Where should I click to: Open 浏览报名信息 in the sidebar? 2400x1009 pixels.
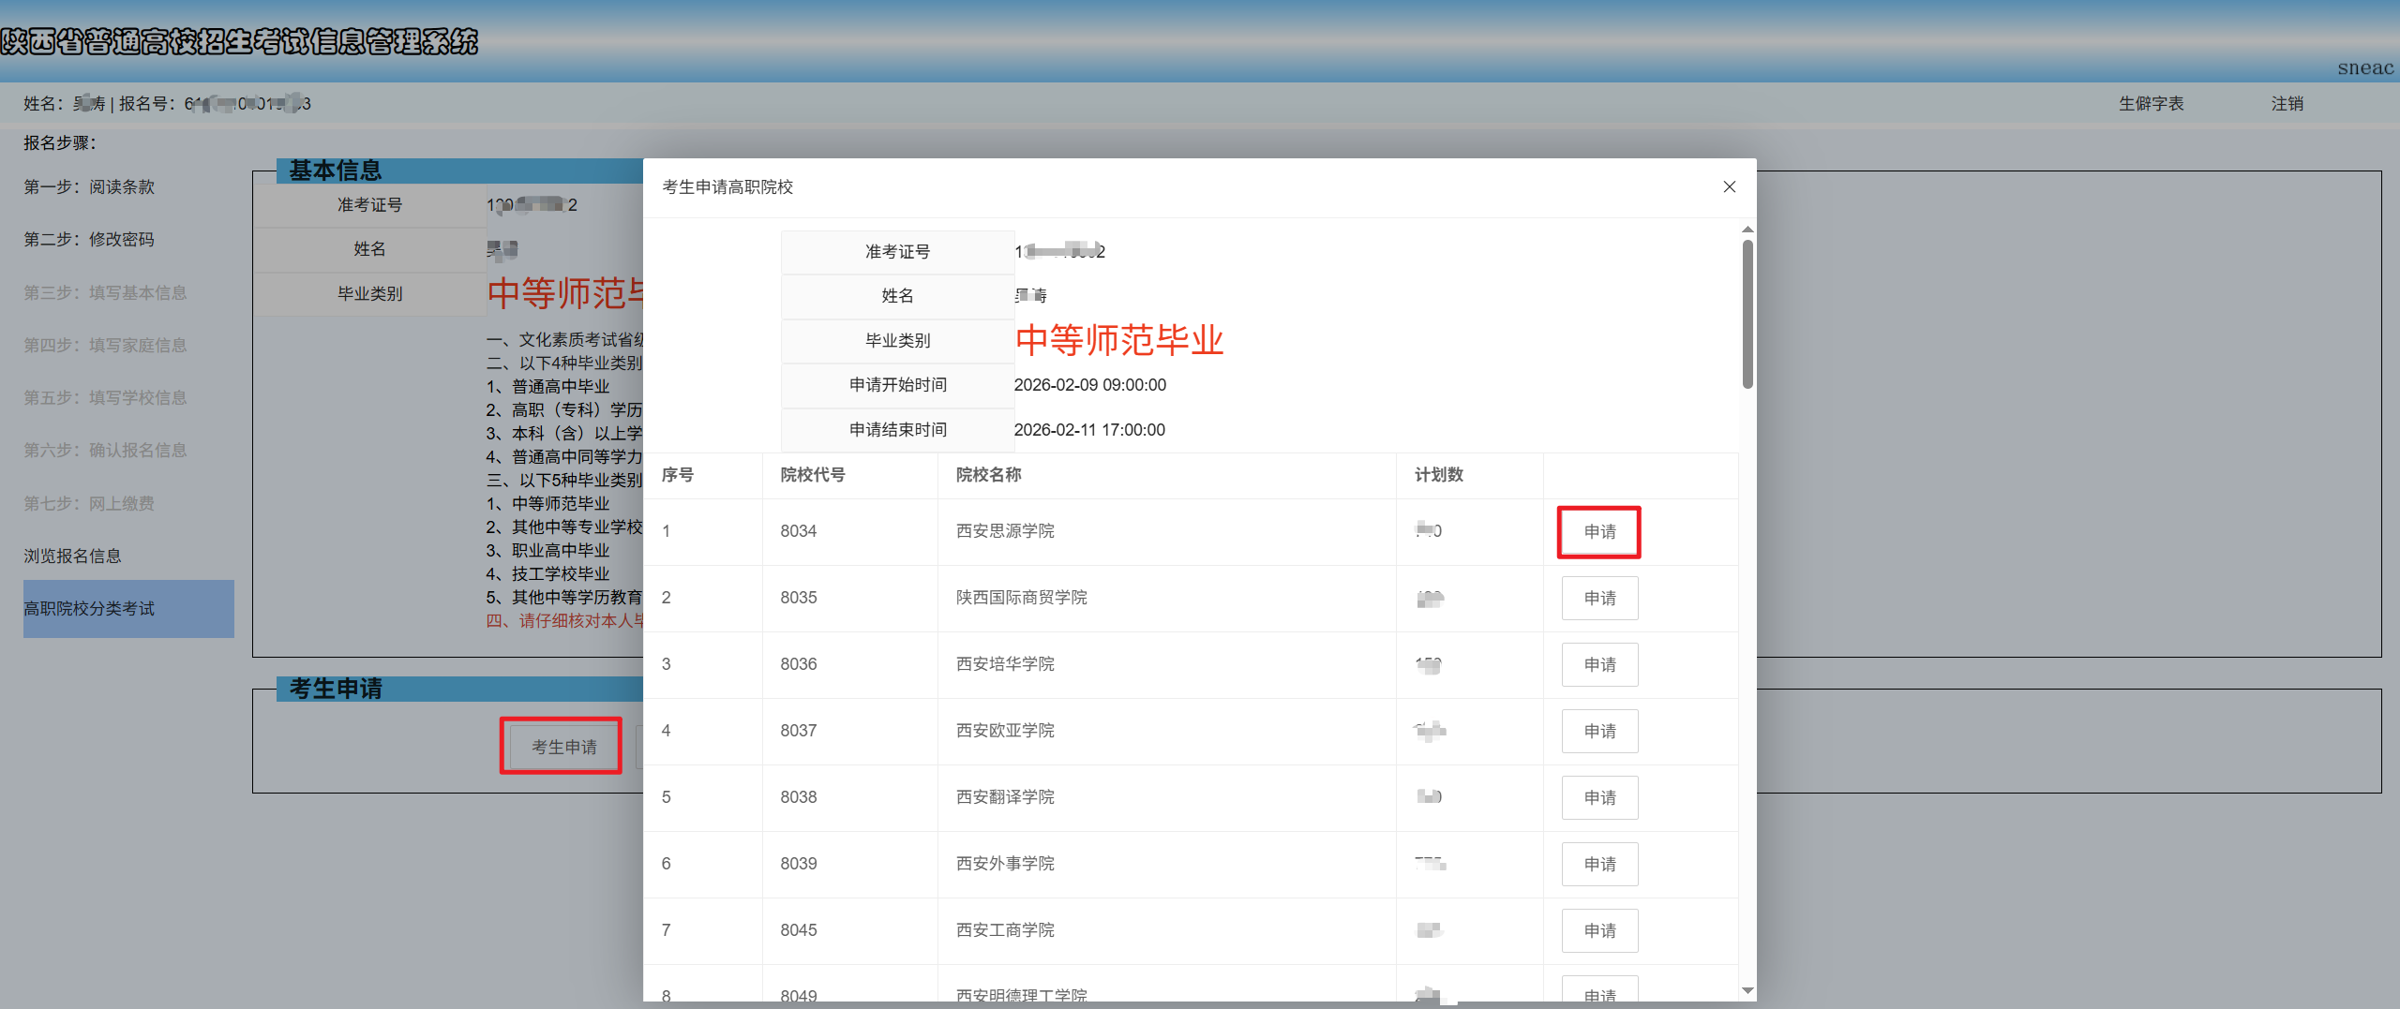[x=72, y=555]
